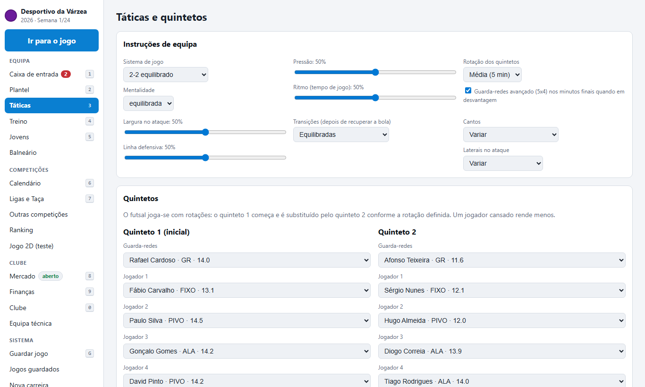Screen dimensions: 645x387
Task: Change Quinteto 1 goalkeeper Rafael Cardoso
Action: [x=247, y=260]
